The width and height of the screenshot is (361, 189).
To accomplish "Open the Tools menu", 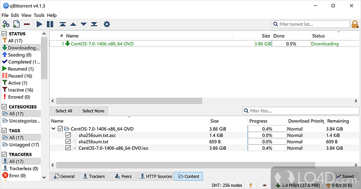I will point(39,15).
